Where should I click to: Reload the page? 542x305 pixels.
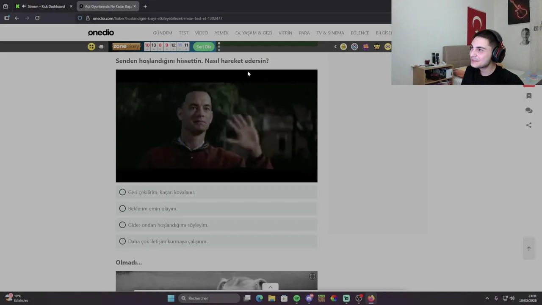tap(37, 18)
